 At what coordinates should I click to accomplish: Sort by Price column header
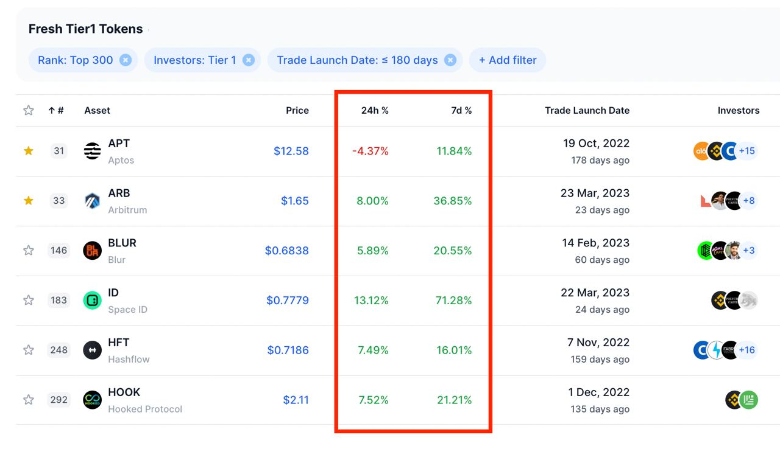click(x=297, y=110)
